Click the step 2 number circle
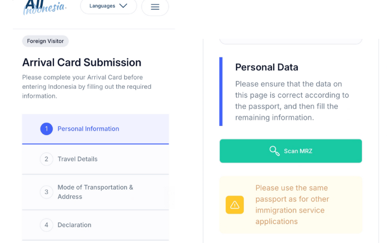 click(47, 159)
